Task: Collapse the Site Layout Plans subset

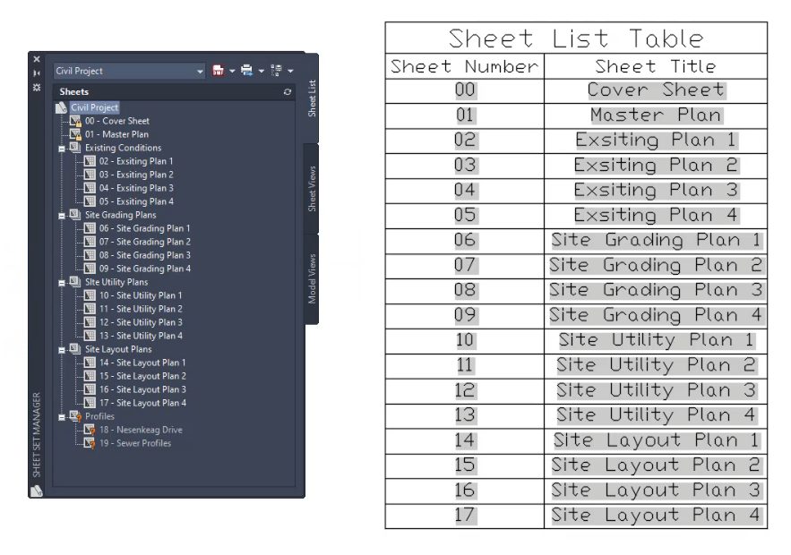Action: [62, 350]
